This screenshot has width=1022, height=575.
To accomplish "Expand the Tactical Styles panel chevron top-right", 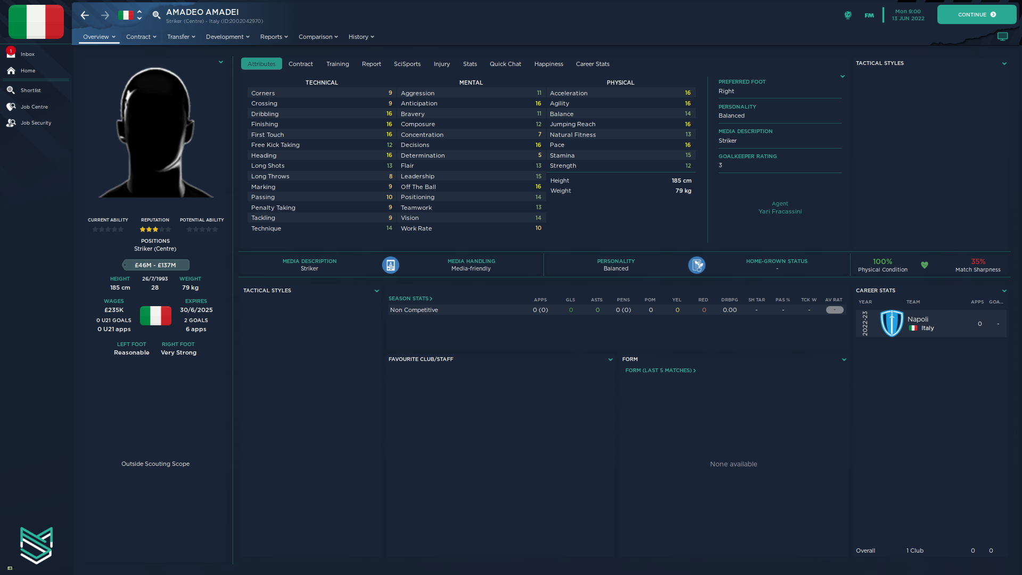I will coord(1004,63).
